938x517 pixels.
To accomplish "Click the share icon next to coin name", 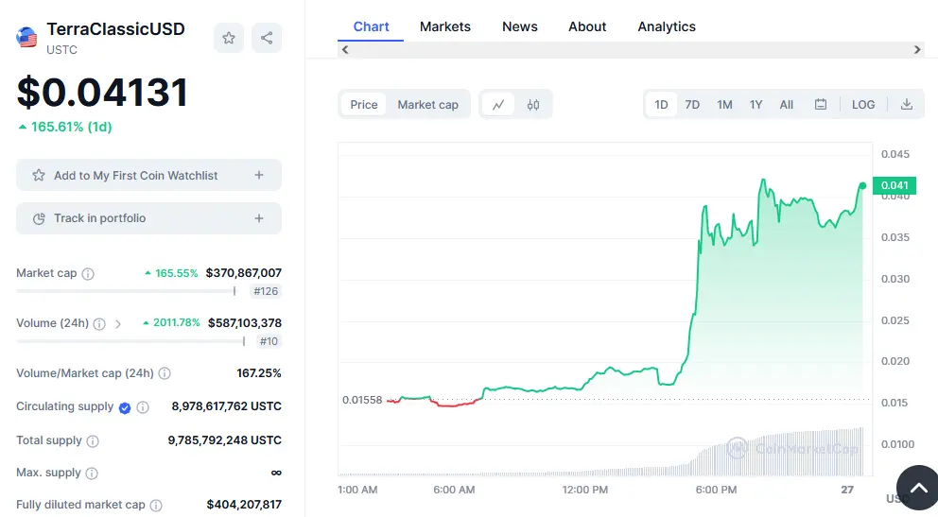I will coord(267,38).
